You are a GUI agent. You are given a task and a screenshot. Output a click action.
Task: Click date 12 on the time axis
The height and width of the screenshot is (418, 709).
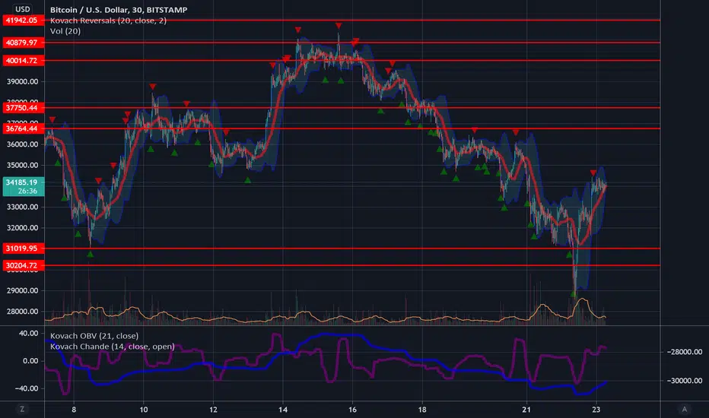(213, 410)
